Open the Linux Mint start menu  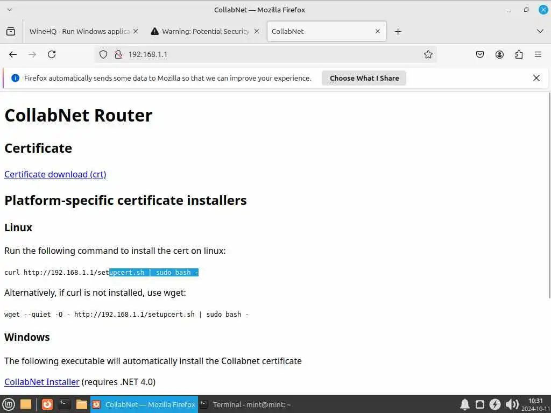[x=9, y=404]
